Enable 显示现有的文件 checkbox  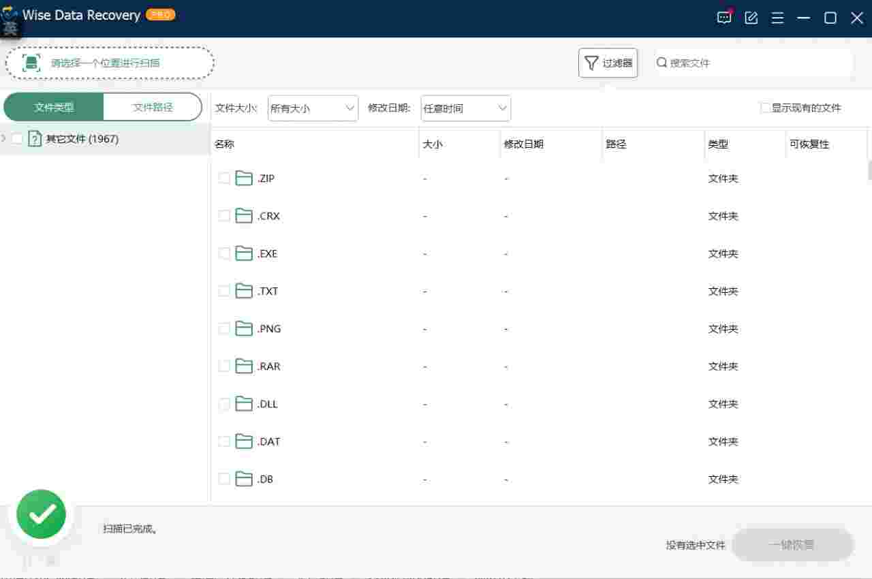click(x=766, y=108)
